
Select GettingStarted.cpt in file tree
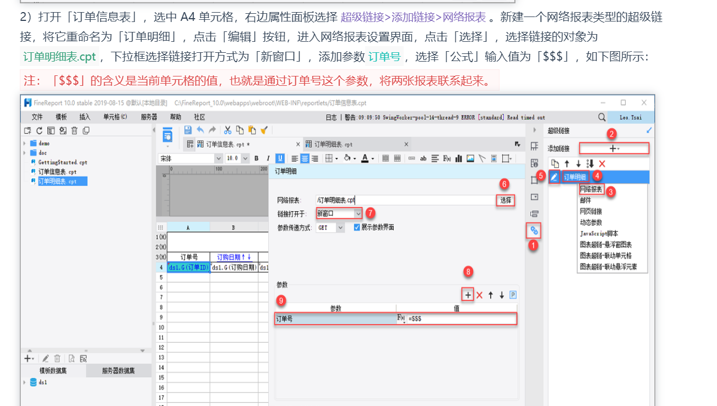pyautogui.click(x=62, y=162)
